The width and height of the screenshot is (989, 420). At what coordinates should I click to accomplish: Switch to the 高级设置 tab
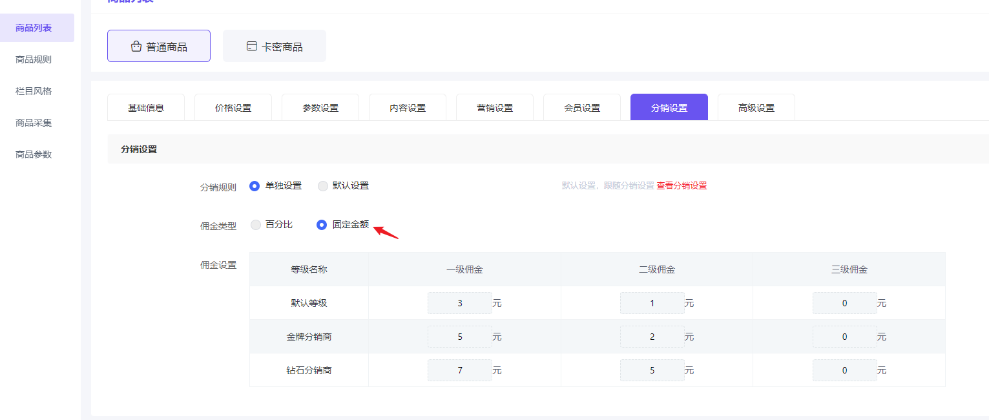coord(756,107)
